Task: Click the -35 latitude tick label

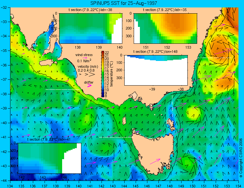Action: [x=4, y=51]
